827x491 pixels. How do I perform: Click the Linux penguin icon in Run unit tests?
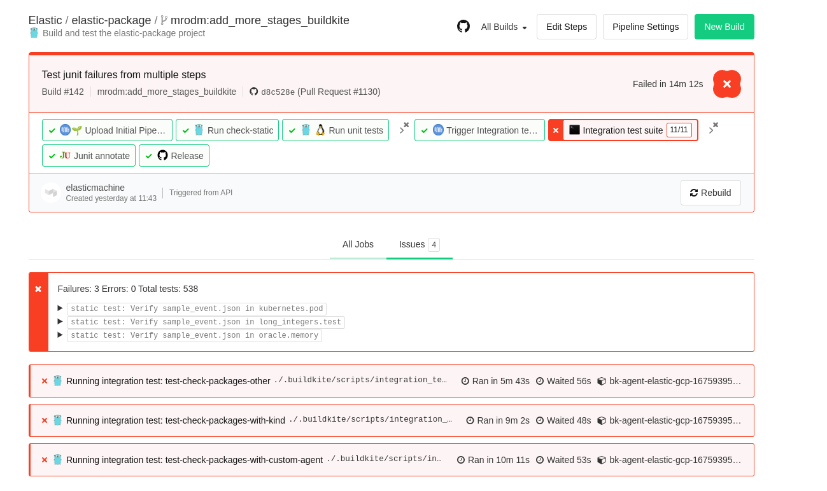tap(320, 130)
